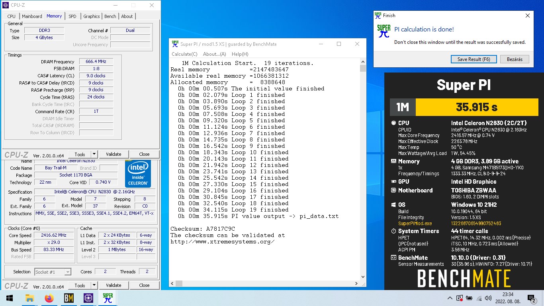Open the About...(A) menu in Super PI

214,54
